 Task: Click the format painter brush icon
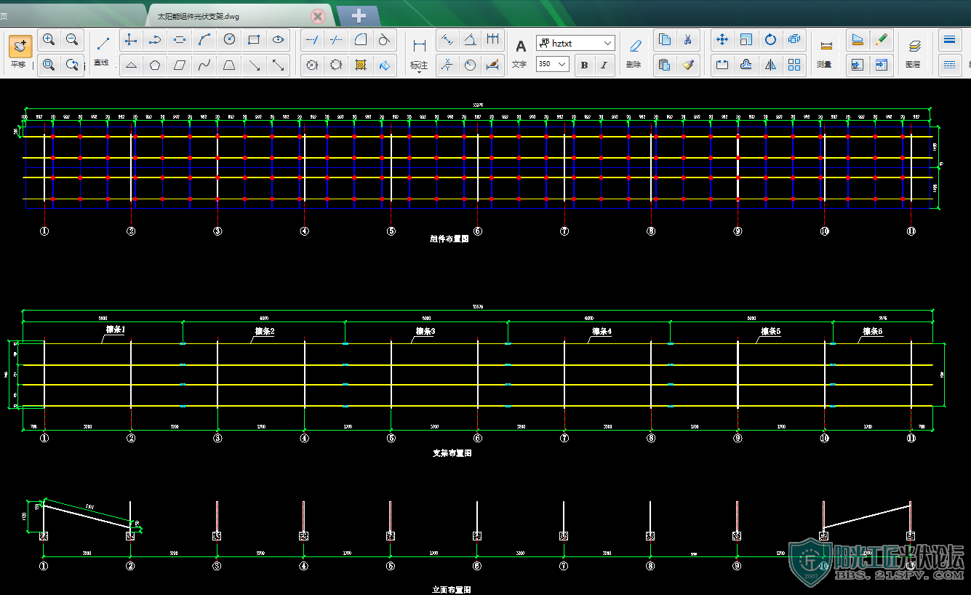(688, 65)
